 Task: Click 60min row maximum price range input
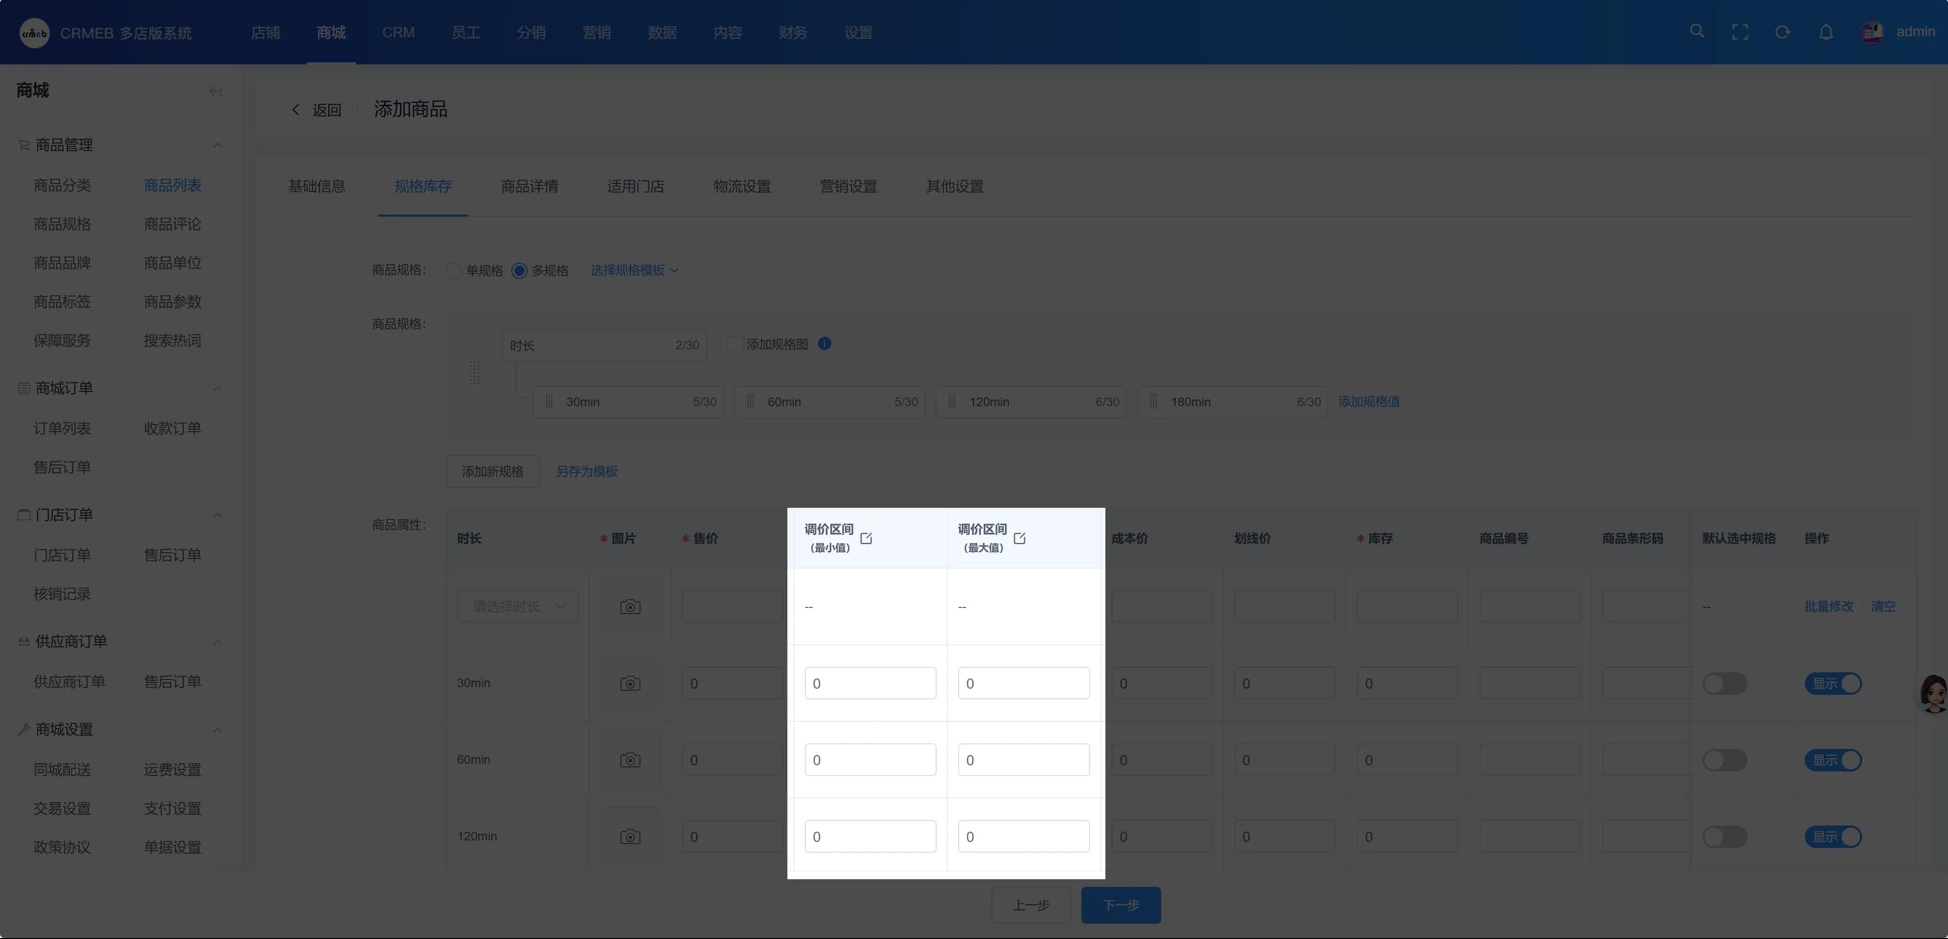click(1023, 759)
